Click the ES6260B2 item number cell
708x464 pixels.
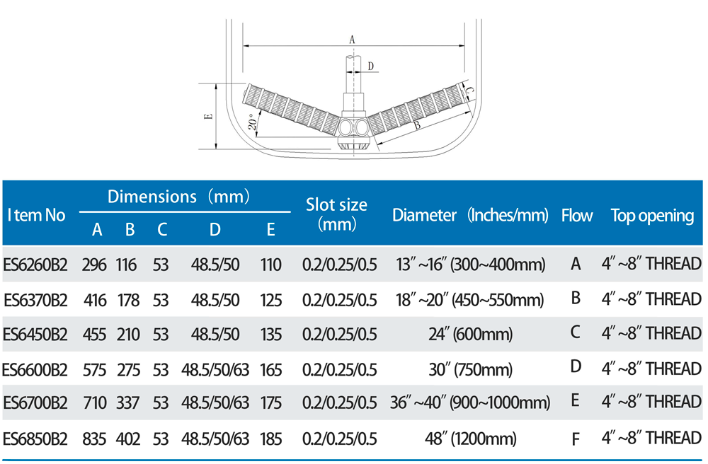coord(35,265)
